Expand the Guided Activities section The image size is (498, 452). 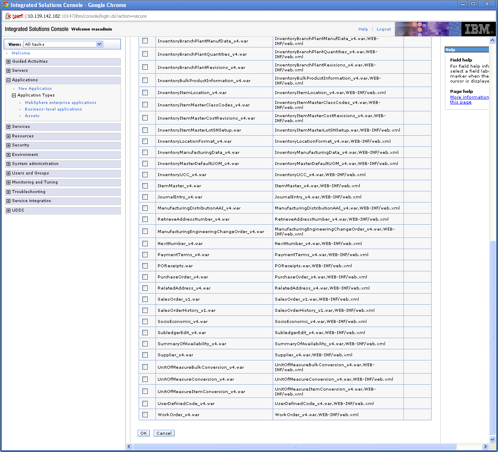tap(8, 61)
